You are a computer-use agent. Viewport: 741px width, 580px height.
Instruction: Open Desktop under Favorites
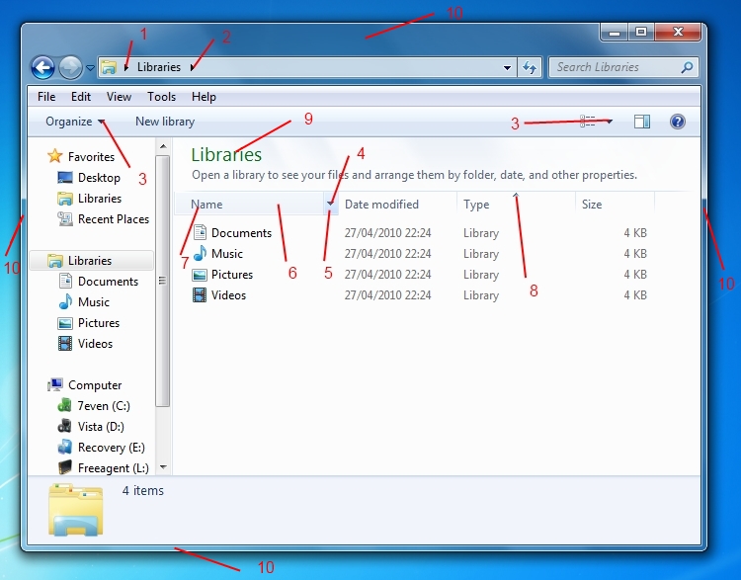click(99, 178)
